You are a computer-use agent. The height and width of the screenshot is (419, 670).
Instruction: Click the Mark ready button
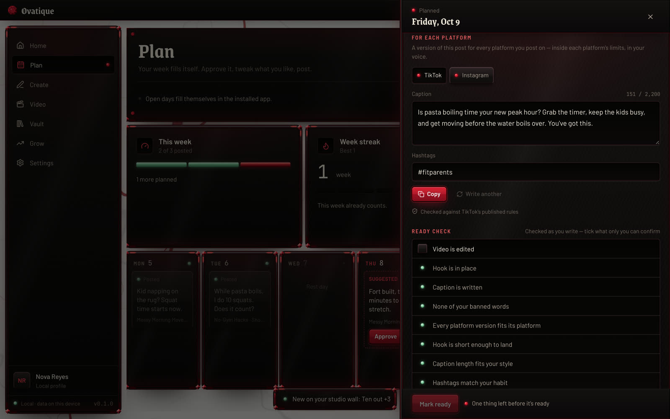click(435, 404)
